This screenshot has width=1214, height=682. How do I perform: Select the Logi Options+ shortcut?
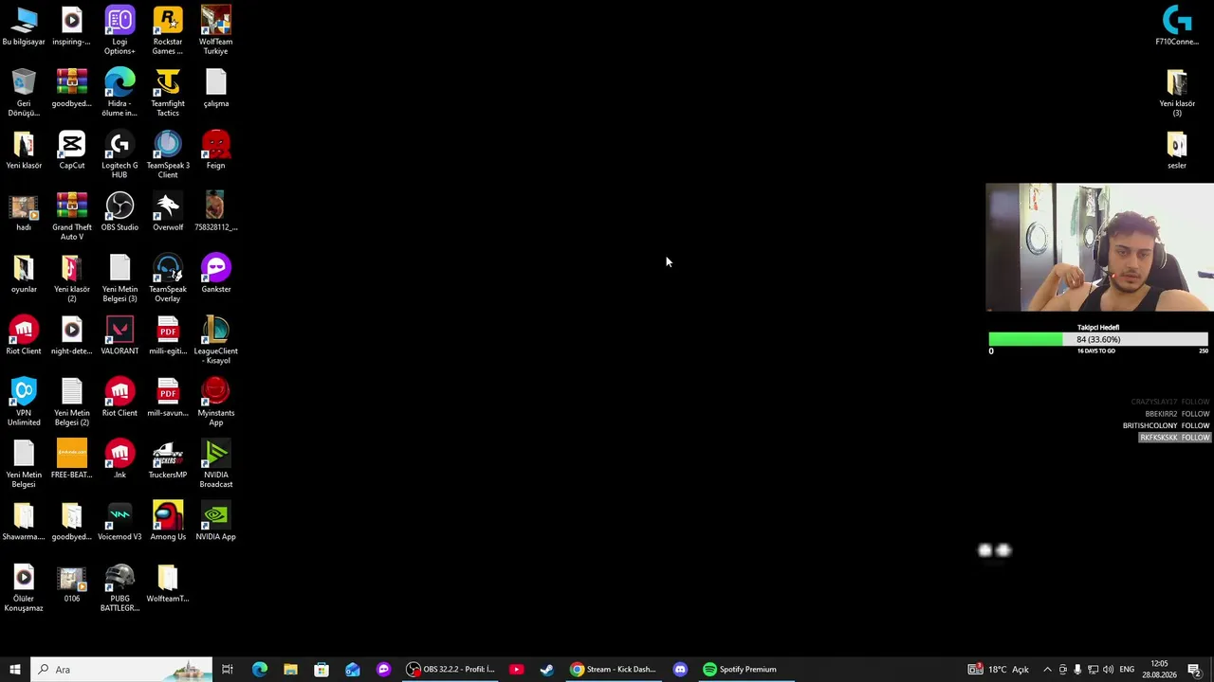(120, 30)
